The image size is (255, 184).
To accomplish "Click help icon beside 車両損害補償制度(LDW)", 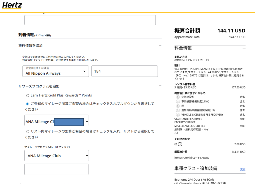I will click(x=178, y=102).
